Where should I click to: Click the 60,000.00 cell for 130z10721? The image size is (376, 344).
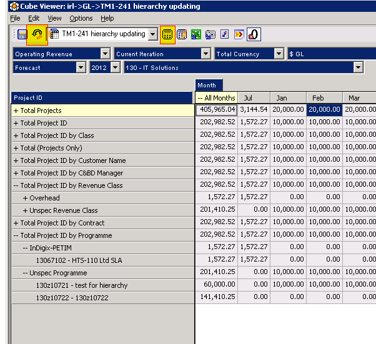point(217,284)
